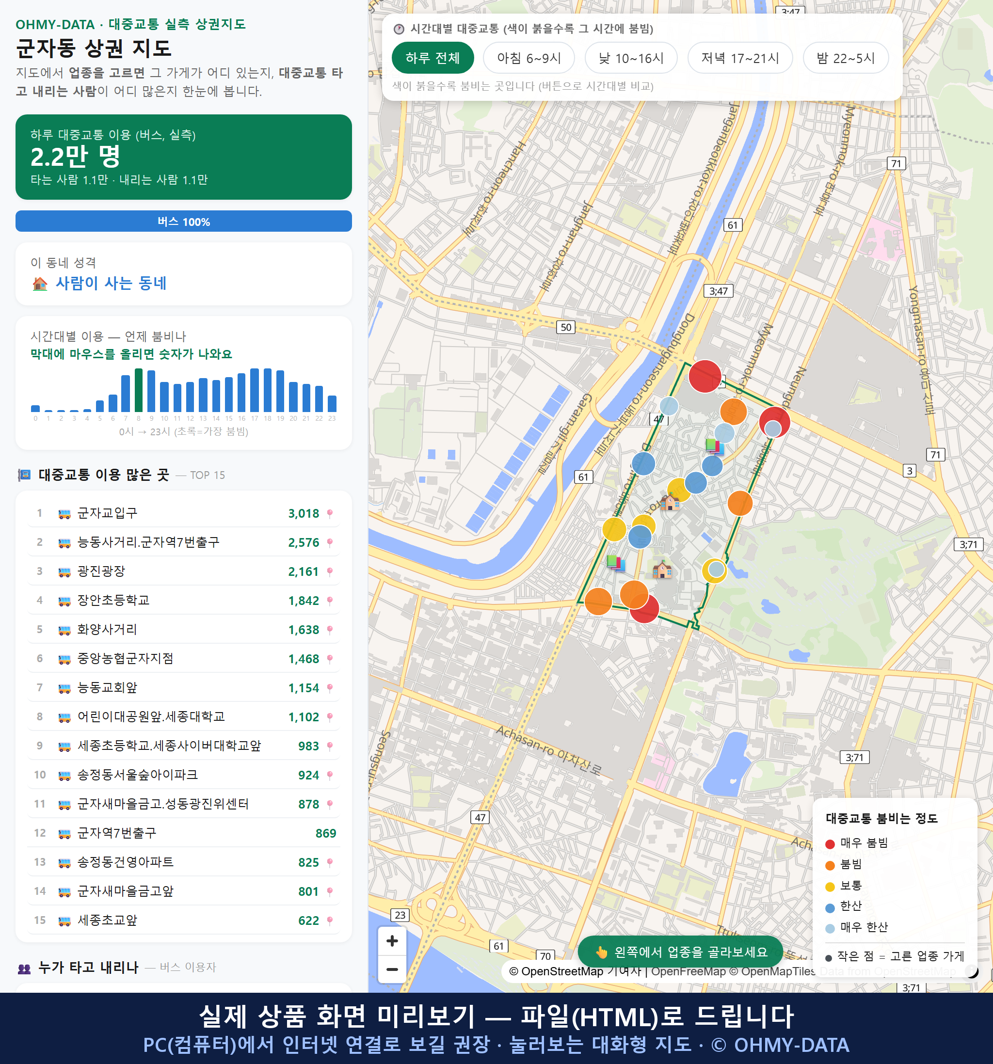Click the green 8시 bar in the hourly chart
Screen dimensions: 993x1064
139,390
